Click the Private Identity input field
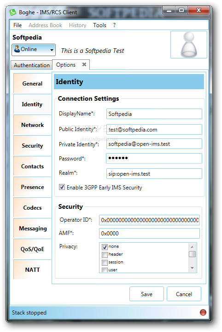This screenshot has width=222, height=332. click(154, 144)
